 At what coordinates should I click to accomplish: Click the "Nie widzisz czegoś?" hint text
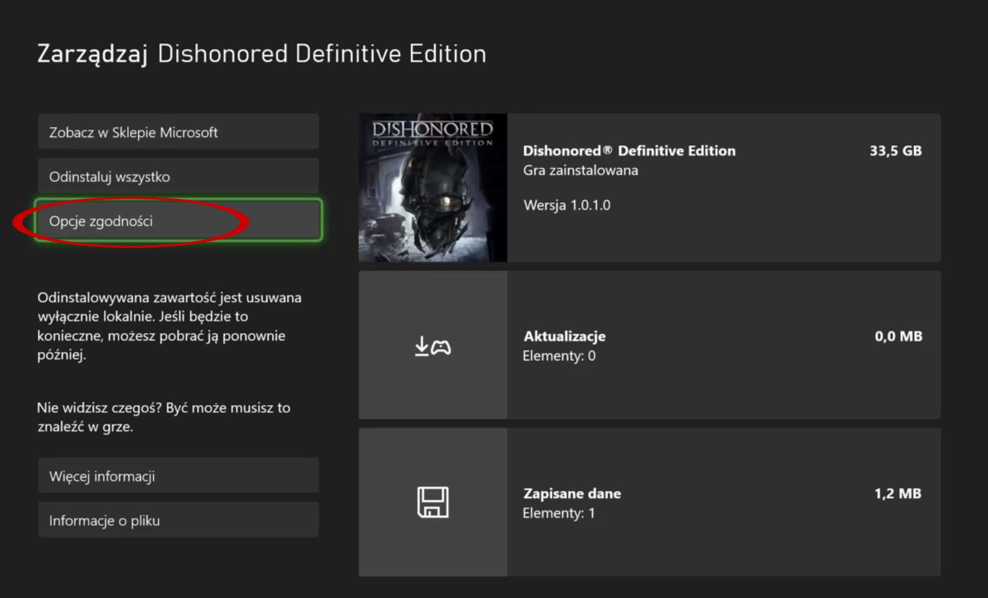[164, 417]
